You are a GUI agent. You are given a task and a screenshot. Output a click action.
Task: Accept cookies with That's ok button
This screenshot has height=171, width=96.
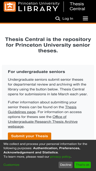[x=82, y=165]
